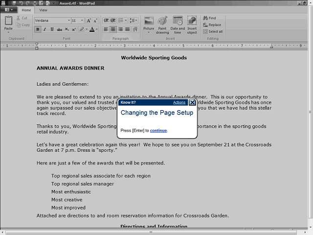This screenshot has height=235, width=313.
Task: Click the Increase indent icon
Action: (113, 21)
